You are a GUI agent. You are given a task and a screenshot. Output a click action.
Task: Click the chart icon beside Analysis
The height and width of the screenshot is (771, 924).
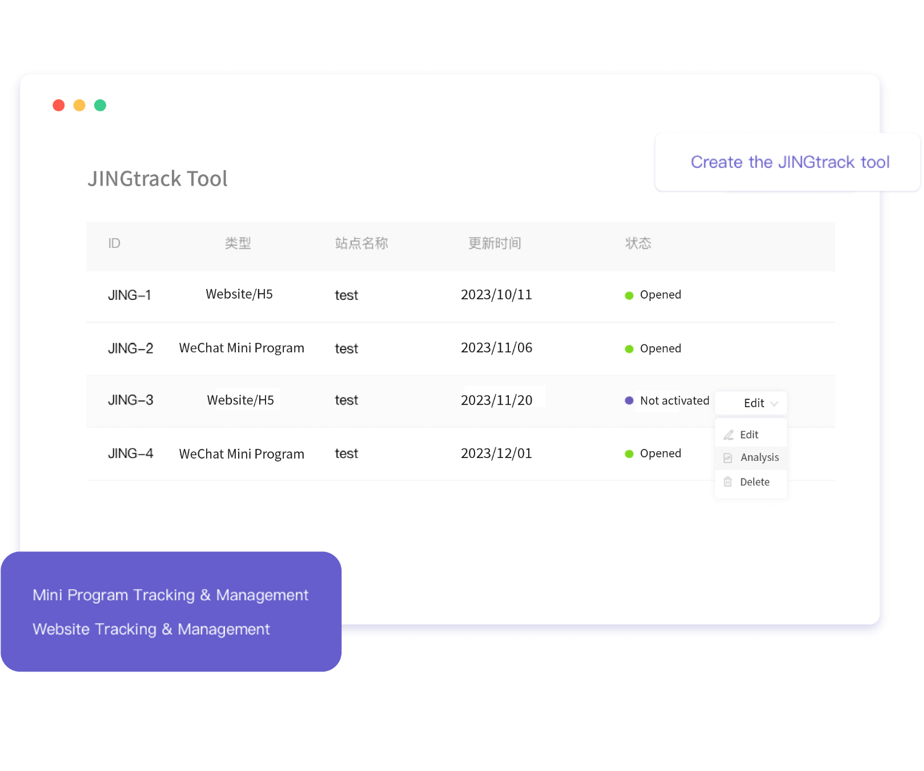[728, 458]
